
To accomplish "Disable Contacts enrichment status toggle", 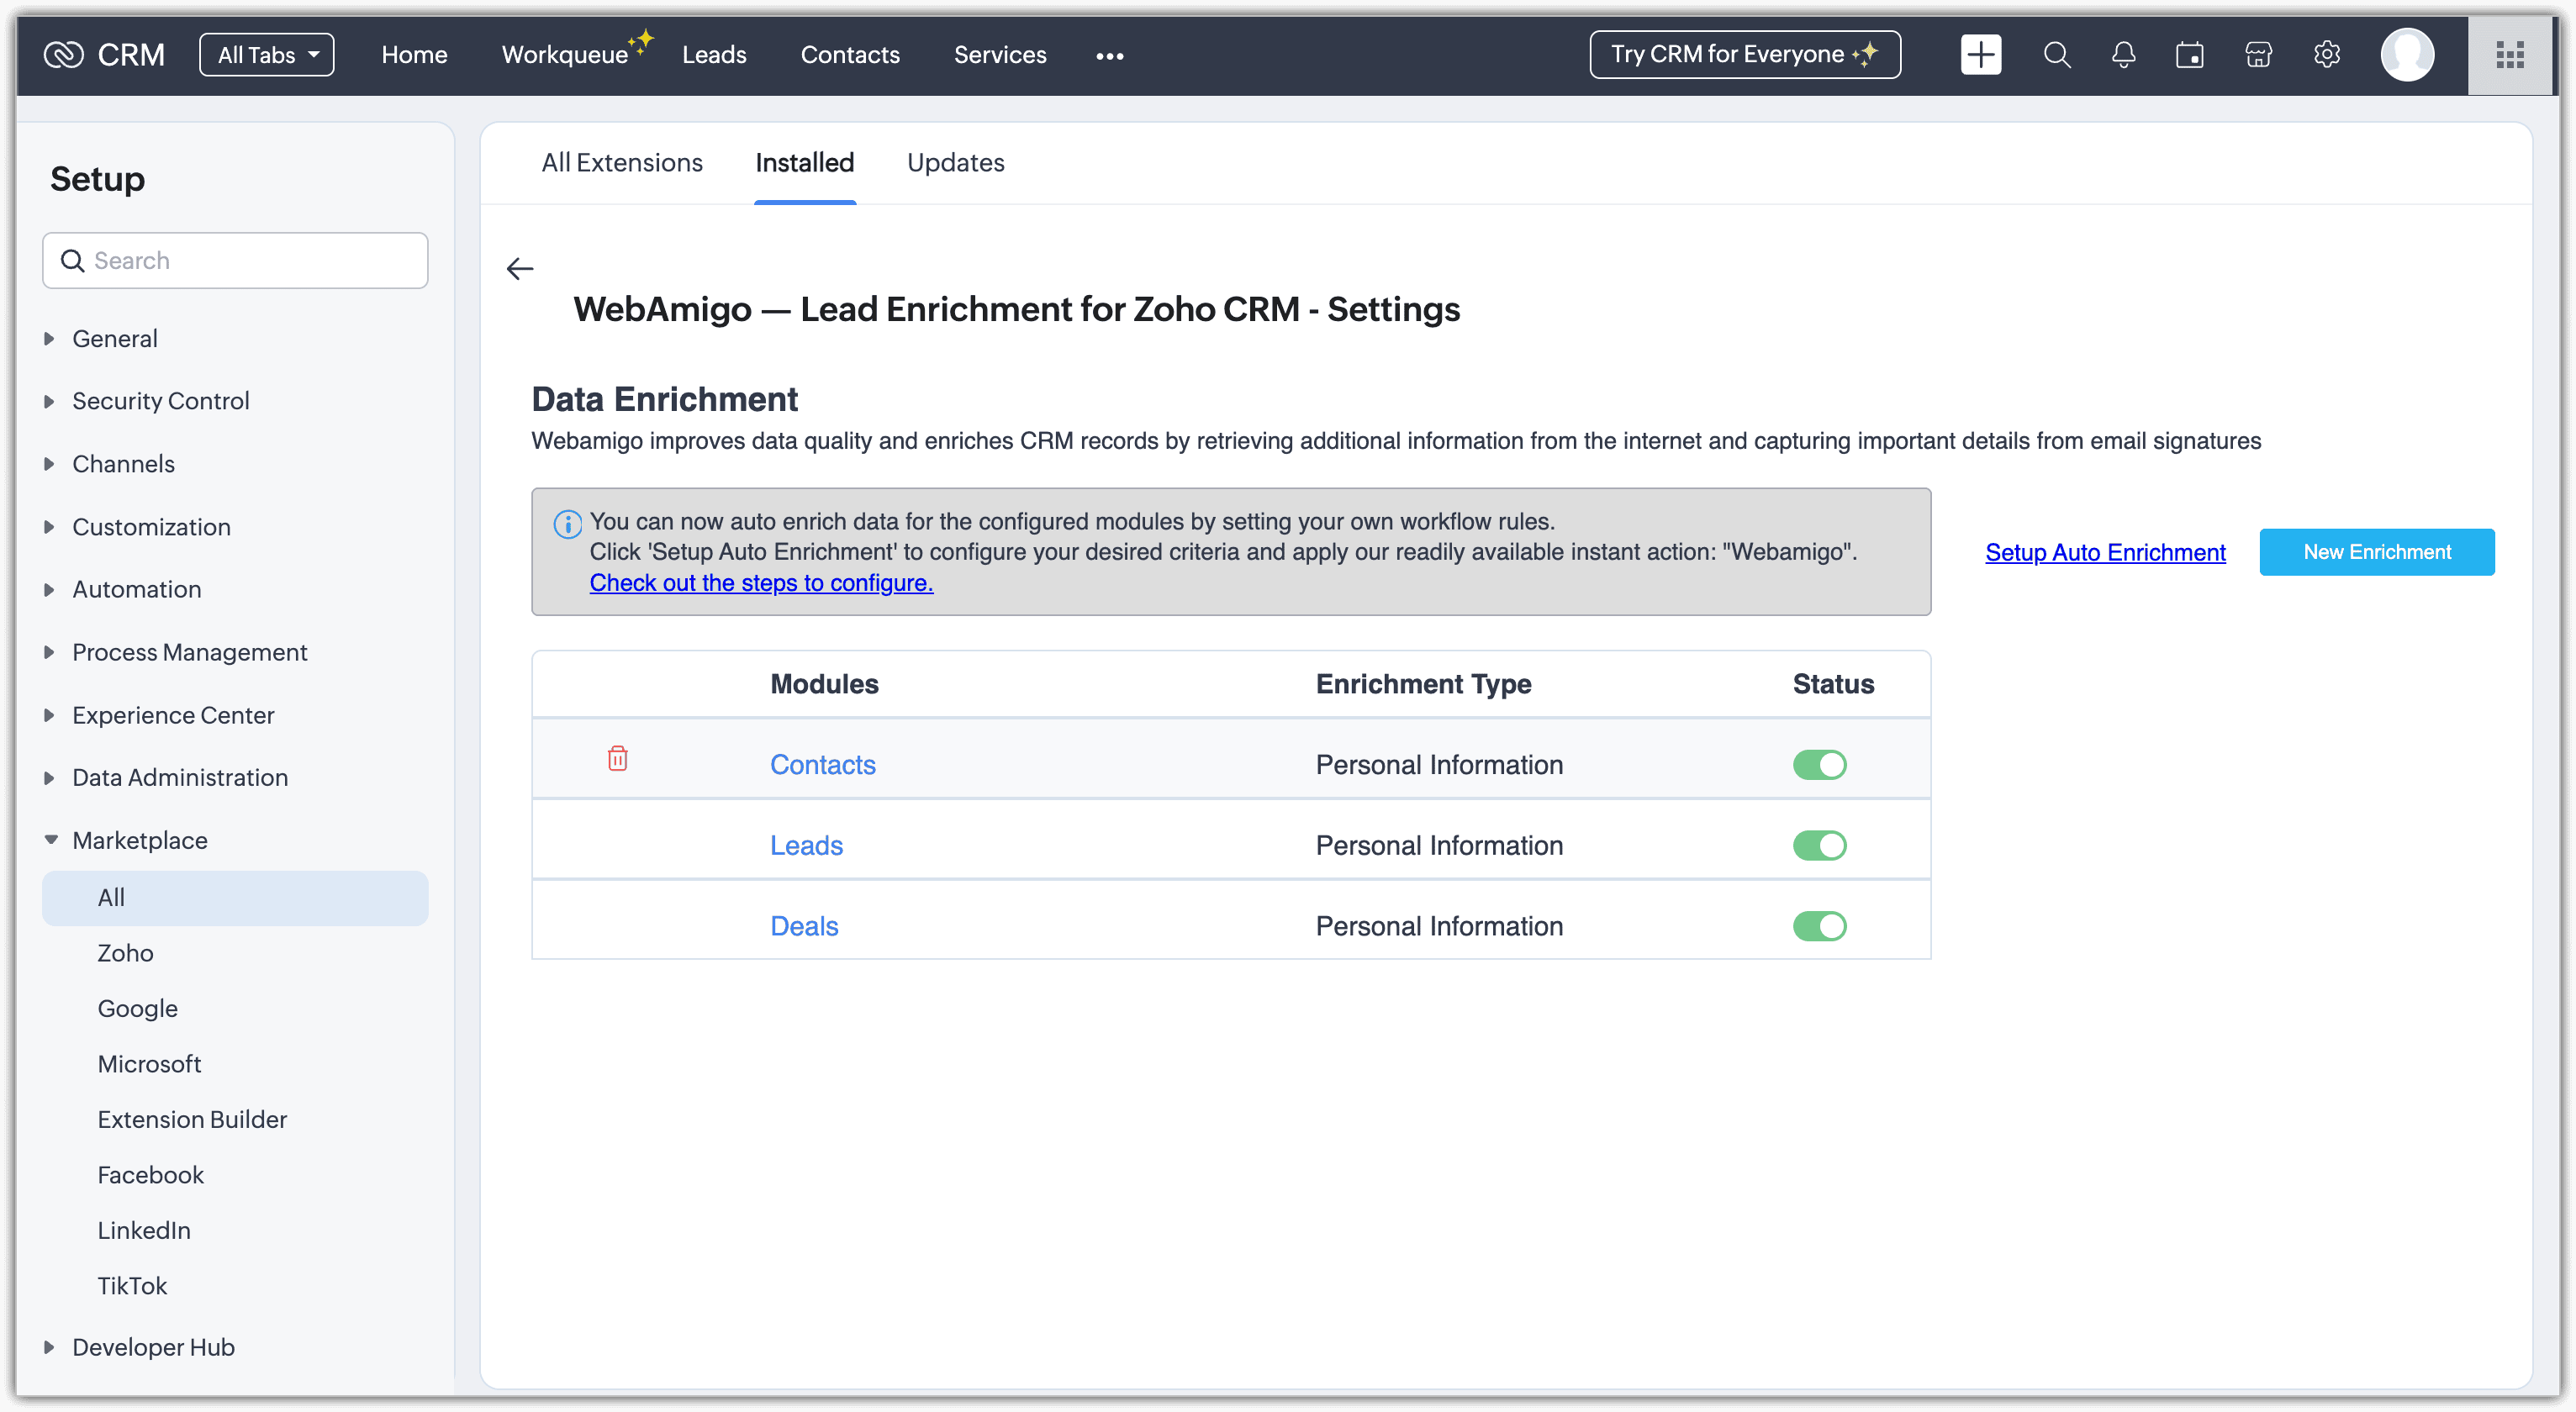I will [1819, 765].
